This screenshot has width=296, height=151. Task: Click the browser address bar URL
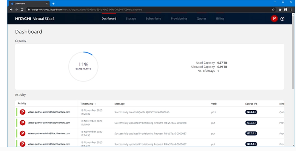[87, 10]
